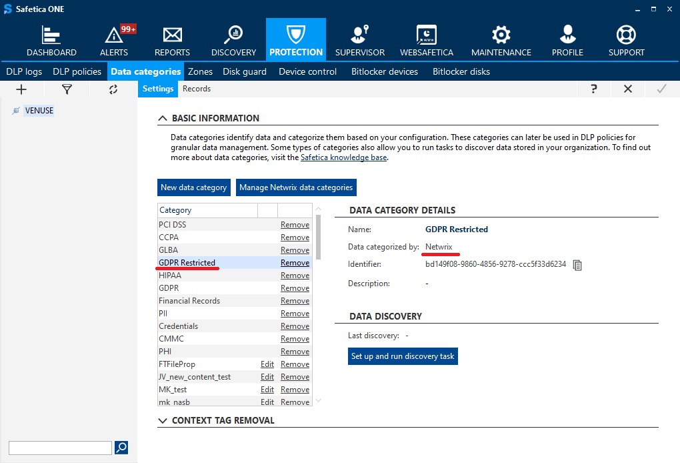Click the X cancel icon in settings bar
Viewport: 680px width, 463px height.
pyautogui.click(x=627, y=89)
